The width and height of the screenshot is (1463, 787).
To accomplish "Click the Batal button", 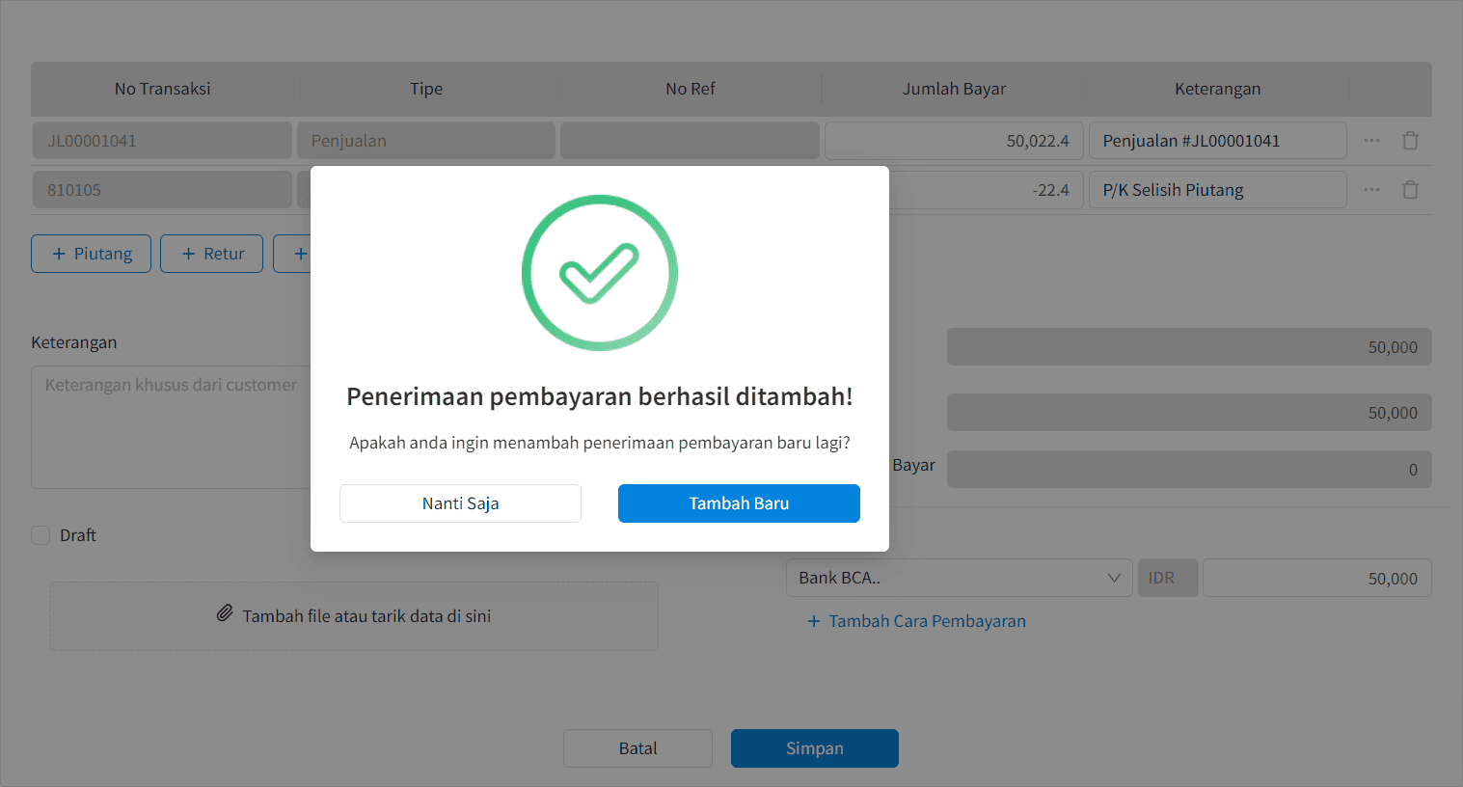I will [637, 748].
